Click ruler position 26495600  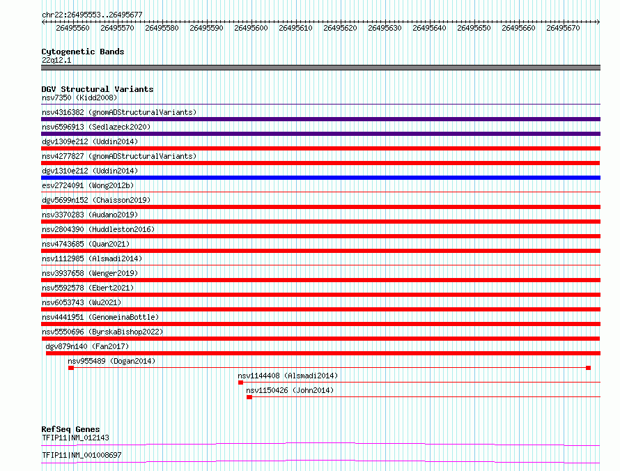251,28
